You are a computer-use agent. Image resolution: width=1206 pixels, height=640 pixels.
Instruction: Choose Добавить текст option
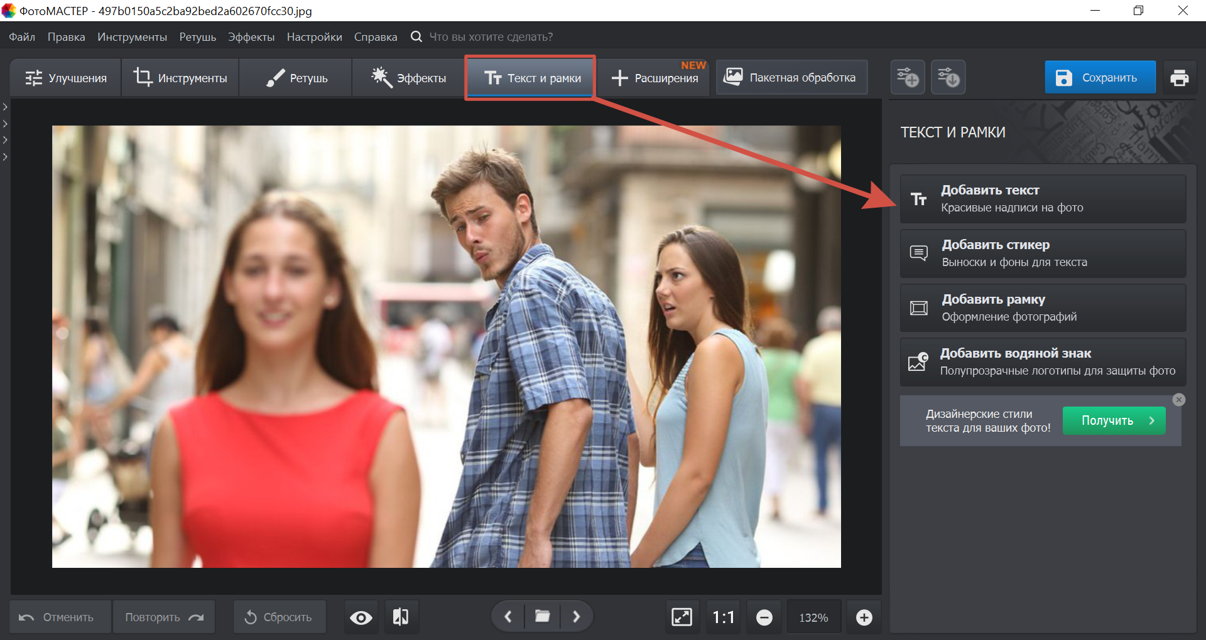(x=1043, y=199)
